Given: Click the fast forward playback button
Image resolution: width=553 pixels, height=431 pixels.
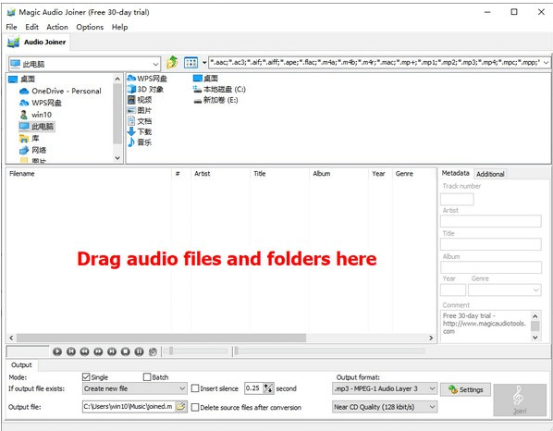Looking at the screenshot, I should pyautogui.click(x=98, y=351).
